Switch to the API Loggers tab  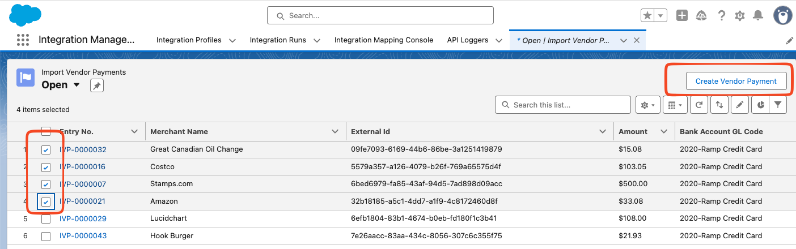coord(468,40)
